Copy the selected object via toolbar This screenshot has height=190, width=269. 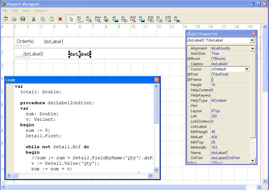[x=43, y=19]
